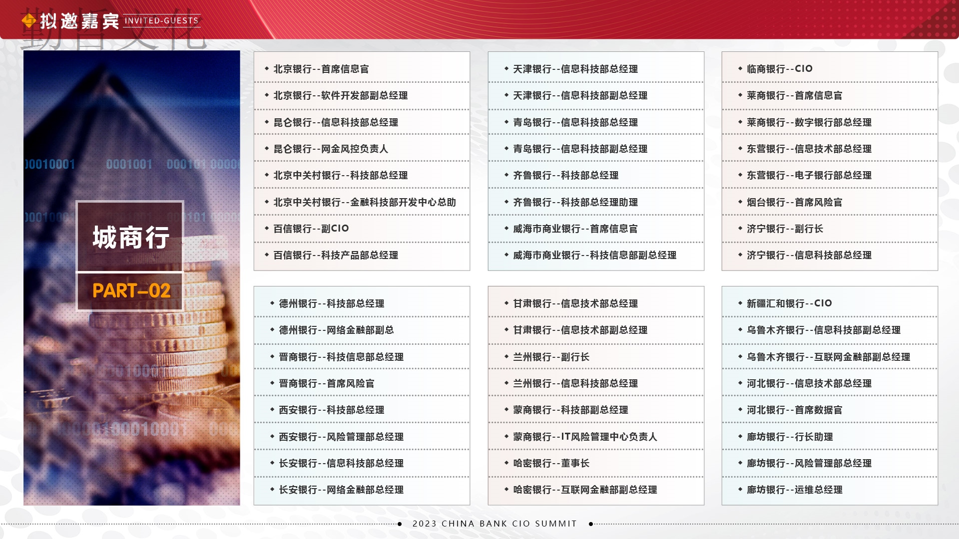Select 北京银行--软件开发部副总经理 entry

coord(340,95)
